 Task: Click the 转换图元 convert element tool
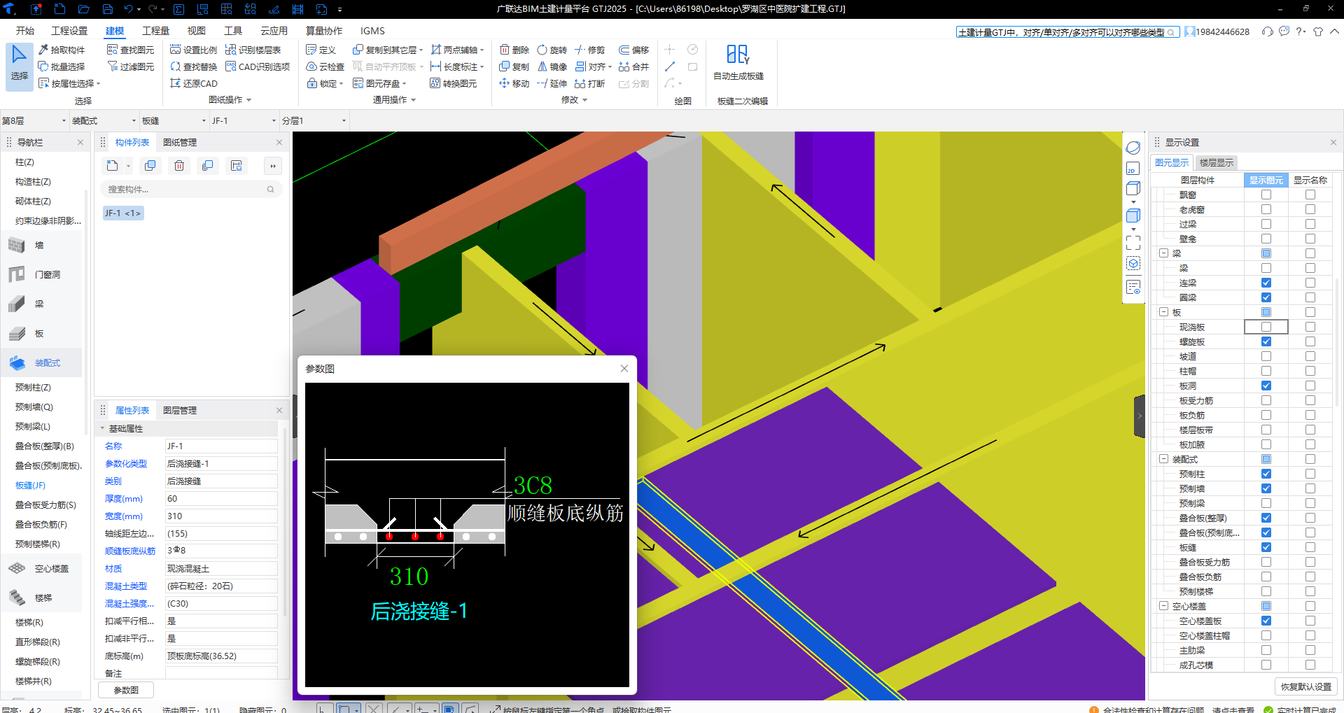(454, 83)
